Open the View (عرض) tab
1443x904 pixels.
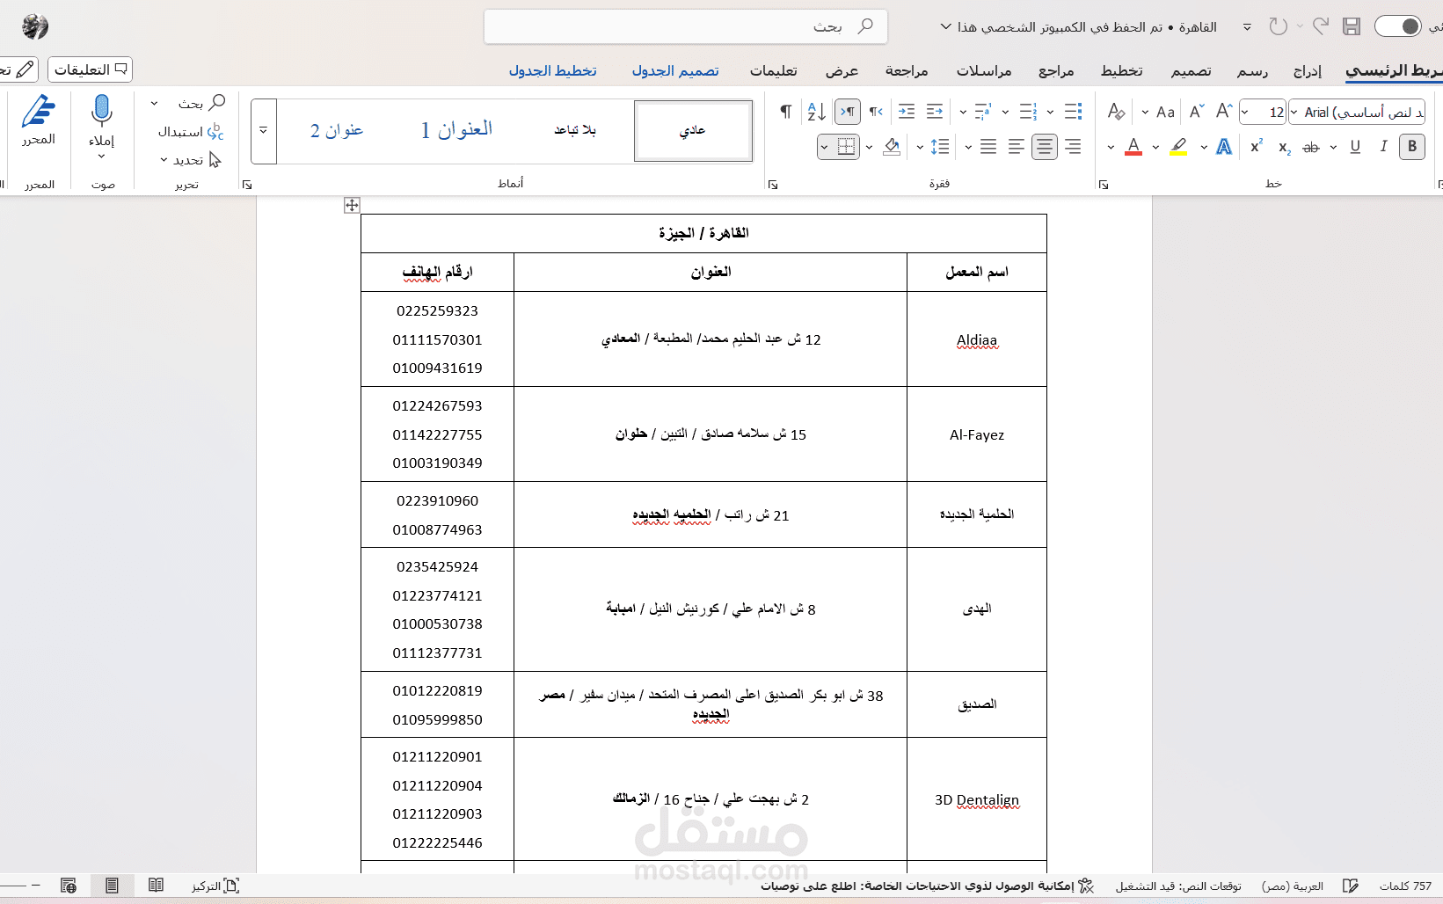tap(842, 70)
